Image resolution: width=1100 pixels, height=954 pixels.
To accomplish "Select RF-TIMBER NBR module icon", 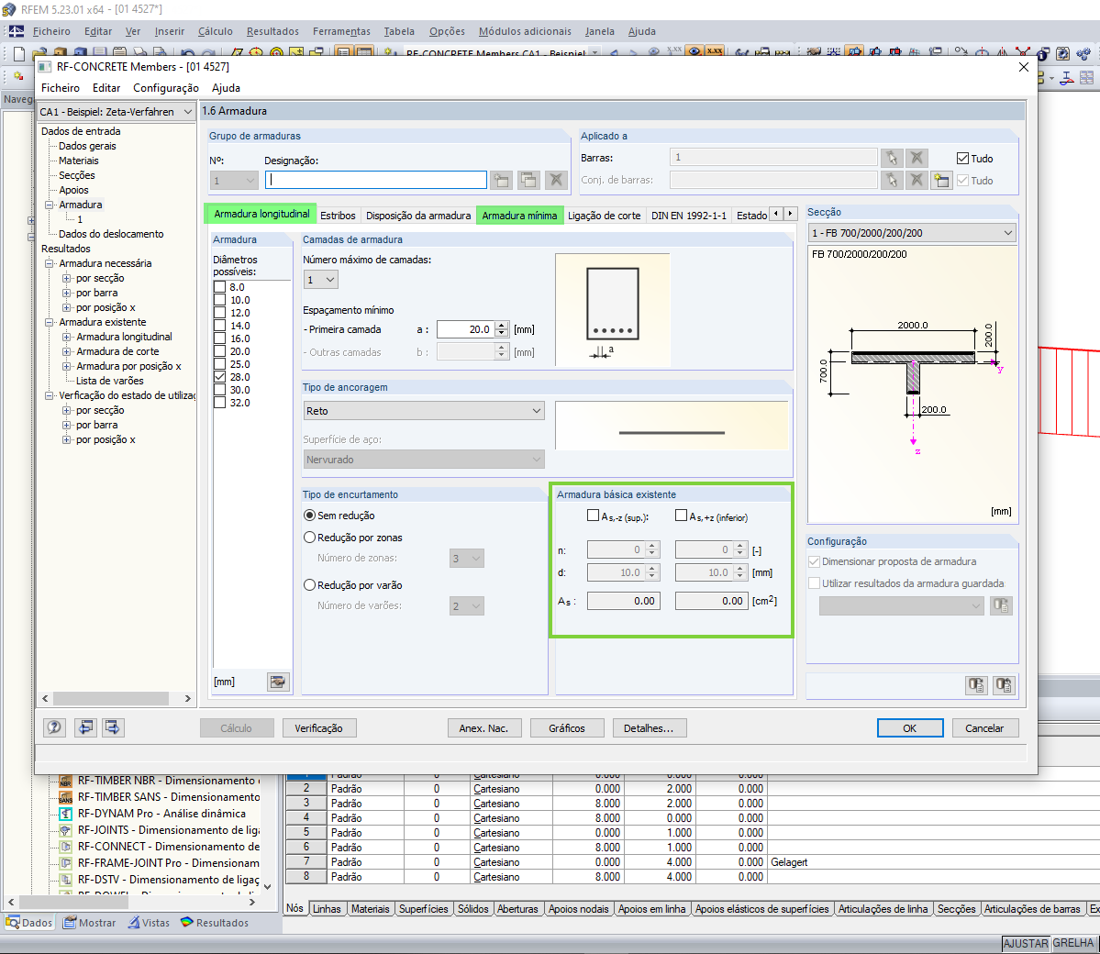I will click(65, 781).
